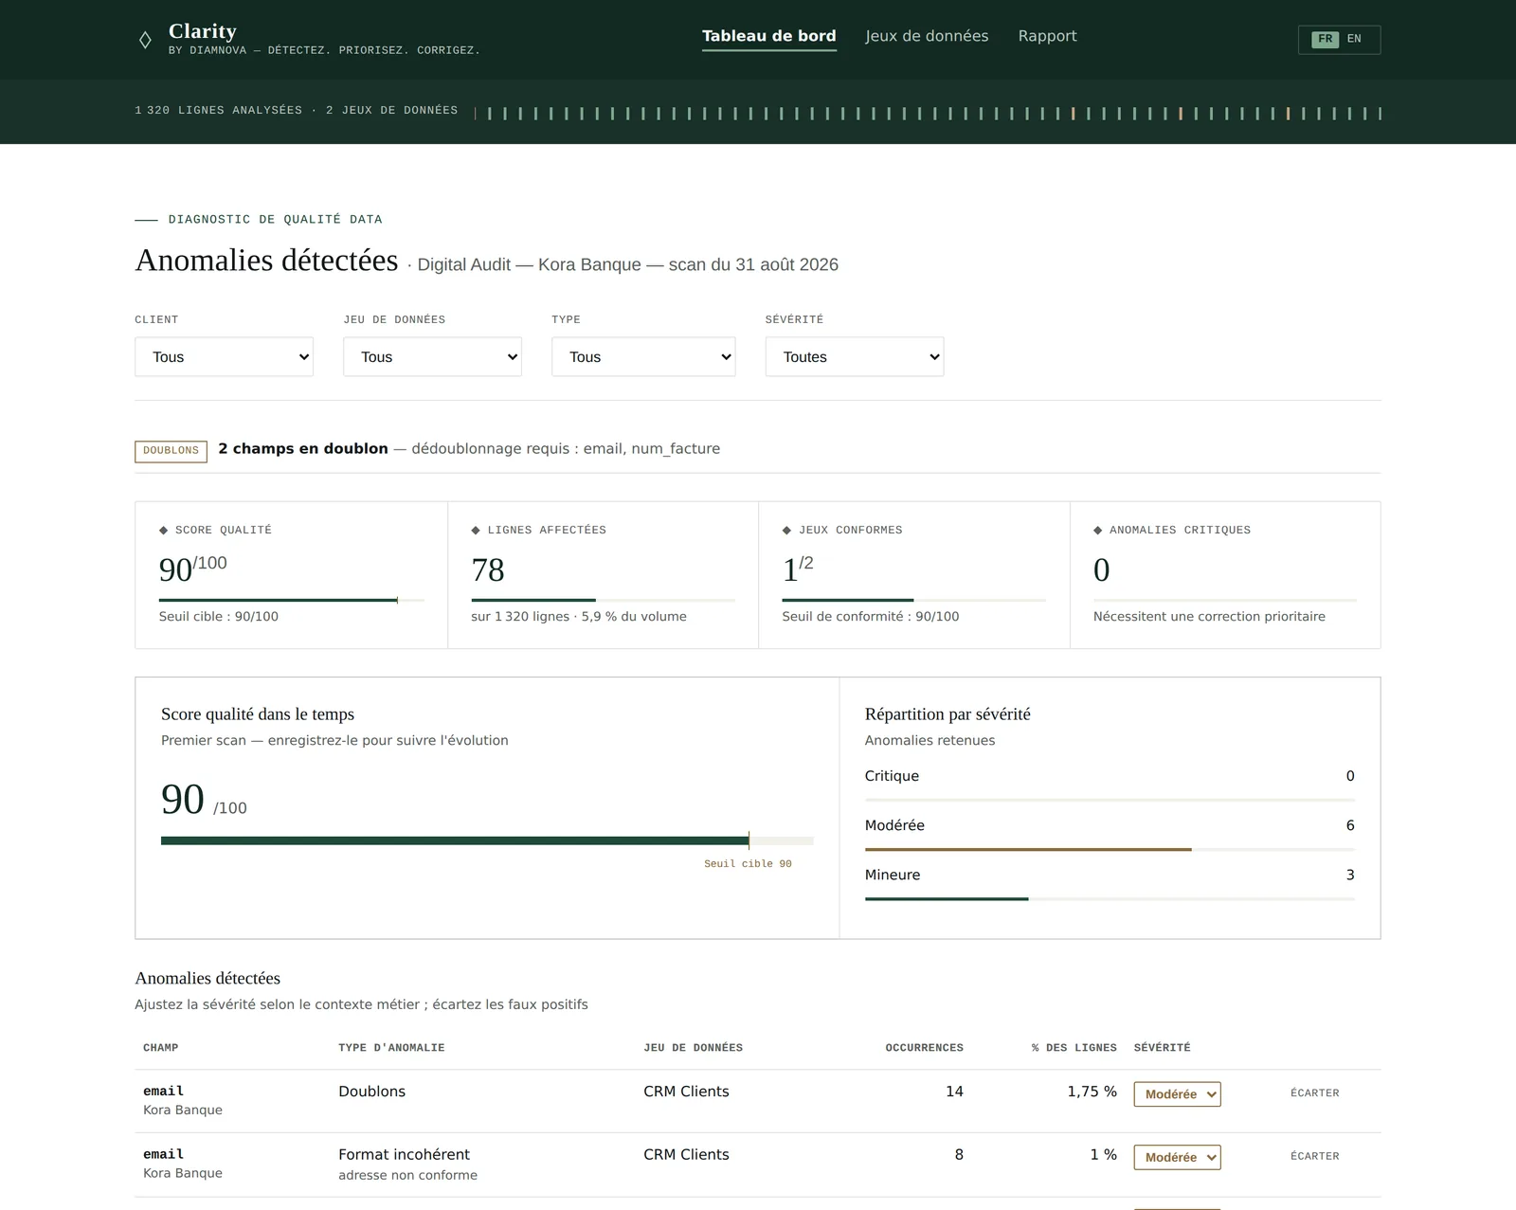Click the Doublons anomaly type cell

pyautogui.click(x=371, y=1092)
